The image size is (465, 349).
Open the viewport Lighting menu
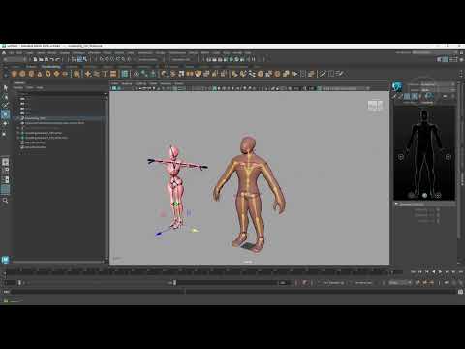pyautogui.click(x=140, y=83)
